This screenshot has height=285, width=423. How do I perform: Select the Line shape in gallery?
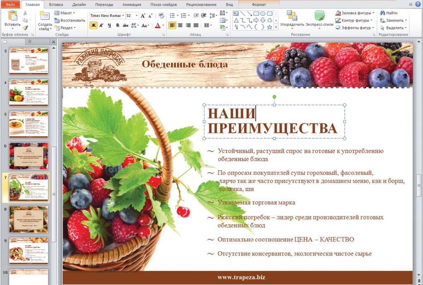pos(243,14)
